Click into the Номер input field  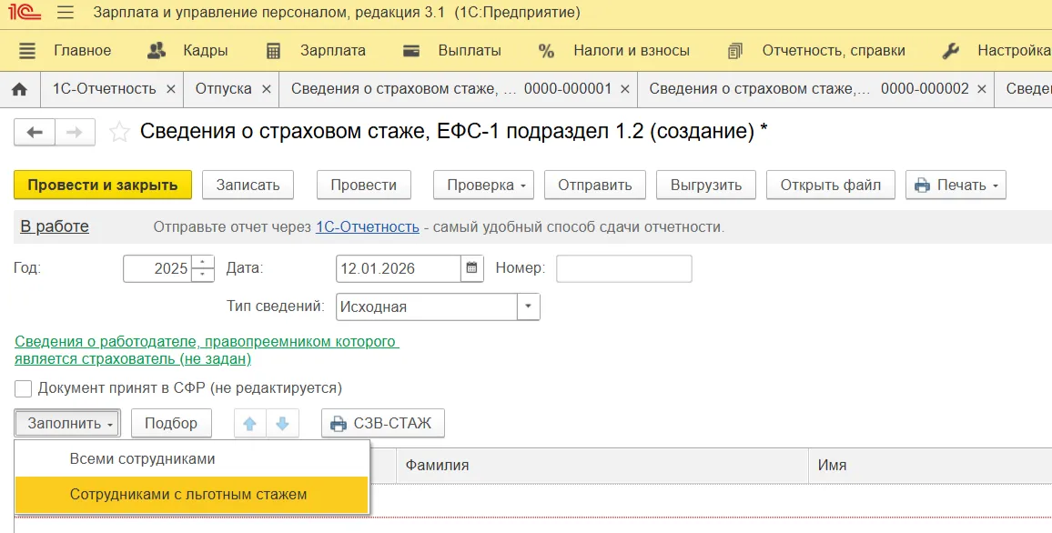click(623, 268)
